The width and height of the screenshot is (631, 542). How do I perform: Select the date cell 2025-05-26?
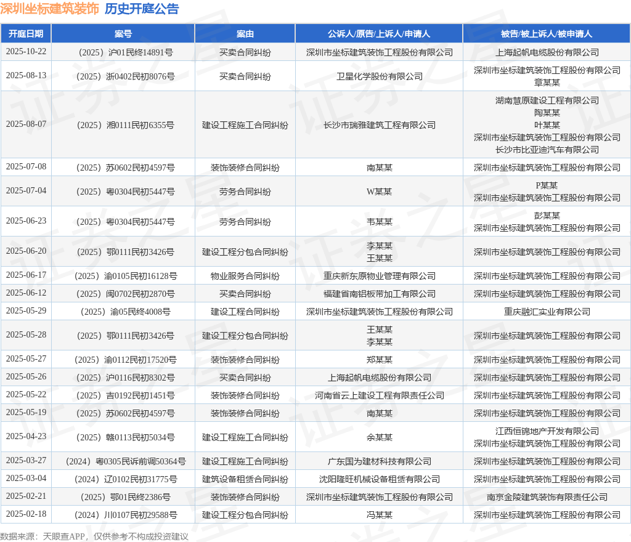(x=26, y=377)
